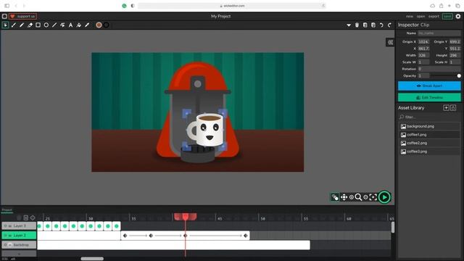Select Layer 3 in the timeline
Screen dimensions: 464x261
(x=19, y=225)
